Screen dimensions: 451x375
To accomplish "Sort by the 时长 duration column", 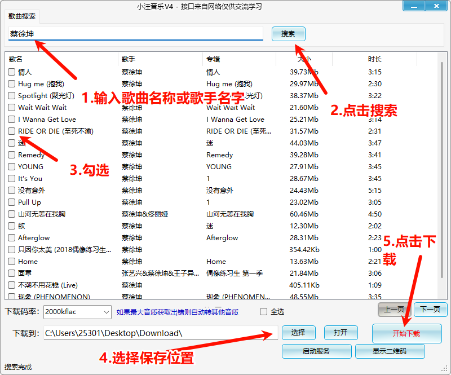I will [374, 59].
